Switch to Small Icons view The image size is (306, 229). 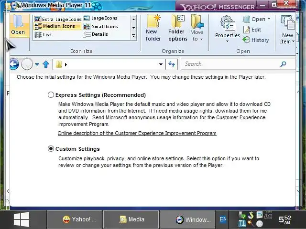click(x=100, y=27)
